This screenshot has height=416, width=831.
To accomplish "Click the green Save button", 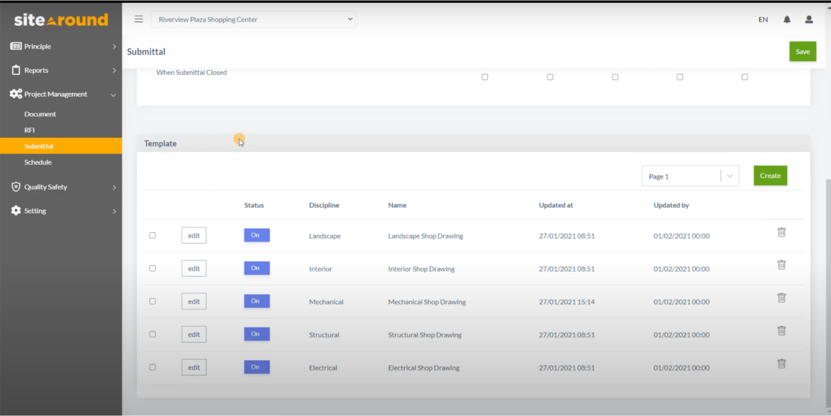I will point(803,52).
